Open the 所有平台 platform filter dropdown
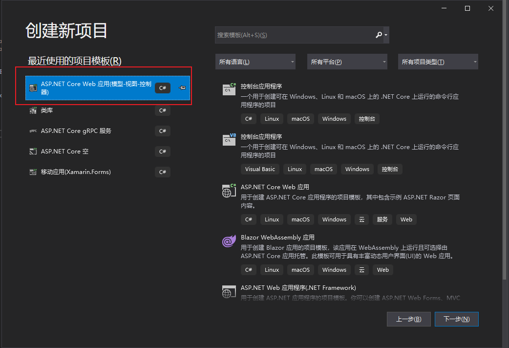This screenshot has width=509, height=348. (347, 62)
